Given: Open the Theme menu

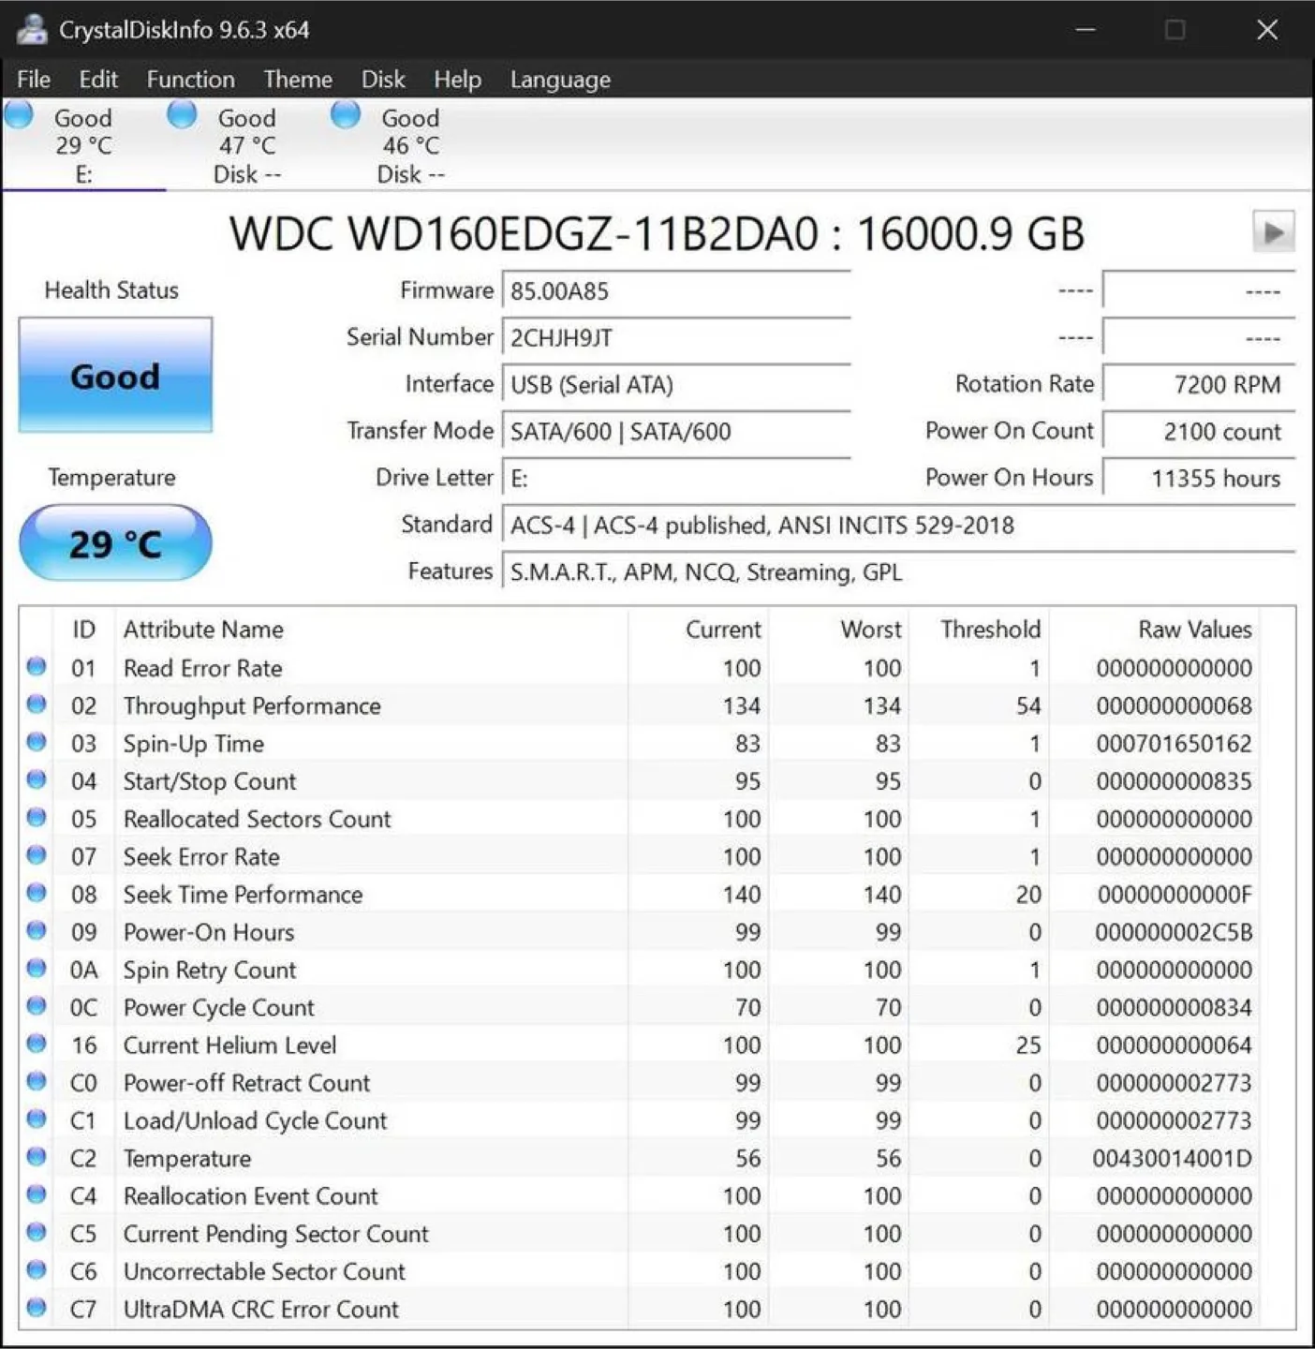Looking at the screenshot, I should pyautogui.click(x=298, y=80).
